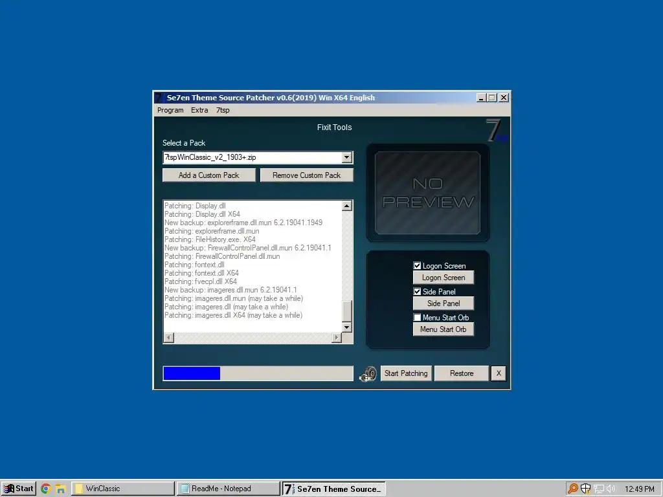Click log horizontal scroll right arrow
The height and width of the screenshot is (497, 663).
(x=337, y=337)
